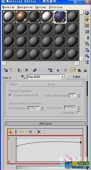Open Material/Map Navigator icon
This screenshot has width=91, height=170.
pyautogui.click(x=87, y=62)
